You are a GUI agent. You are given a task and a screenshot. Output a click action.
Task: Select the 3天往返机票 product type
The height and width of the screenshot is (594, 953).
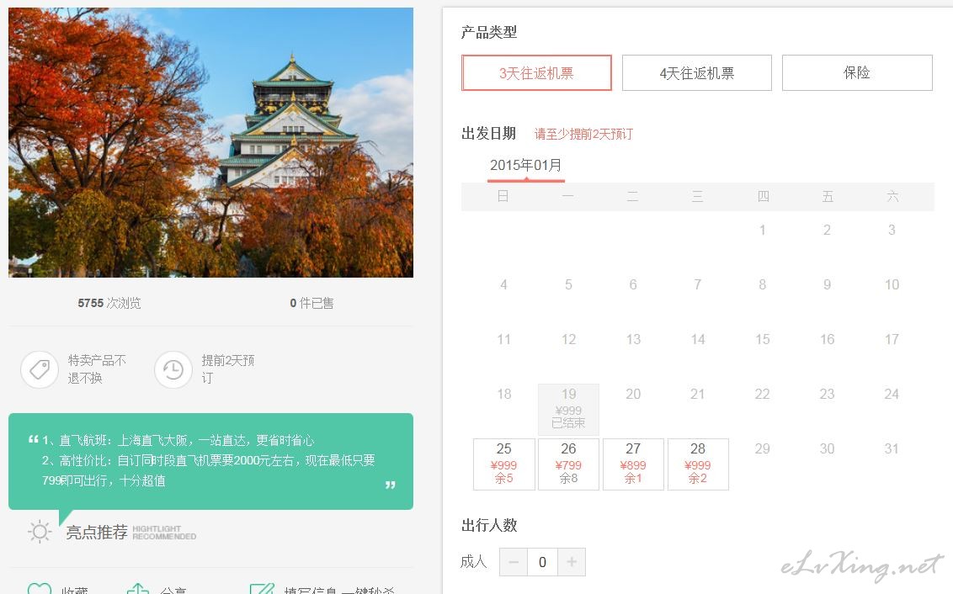tap(536, 73)
